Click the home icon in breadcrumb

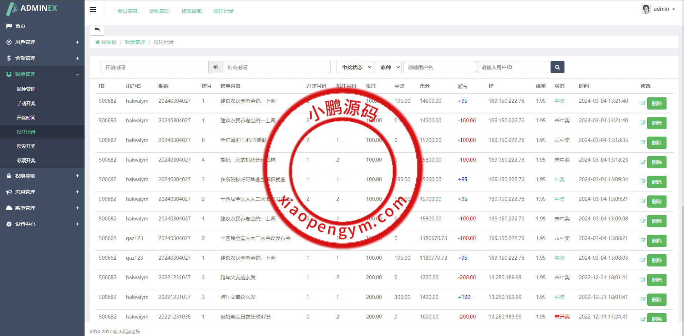[x=97, y=42]
